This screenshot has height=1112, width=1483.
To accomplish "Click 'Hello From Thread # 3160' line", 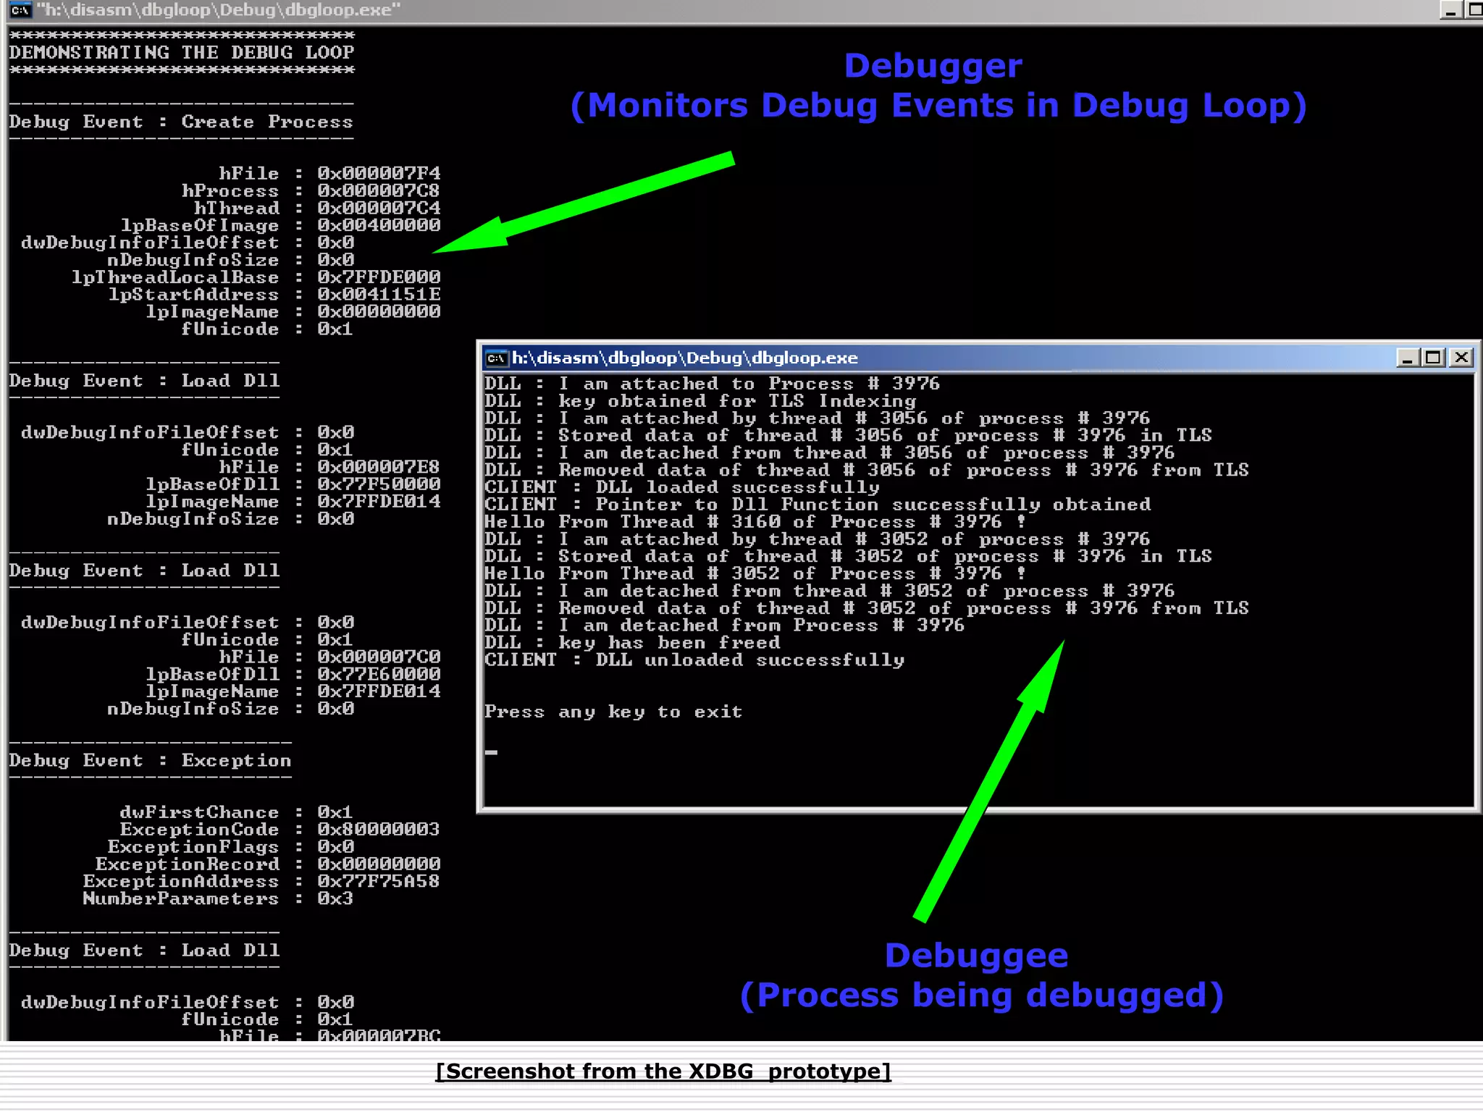I will coord(755,522).
